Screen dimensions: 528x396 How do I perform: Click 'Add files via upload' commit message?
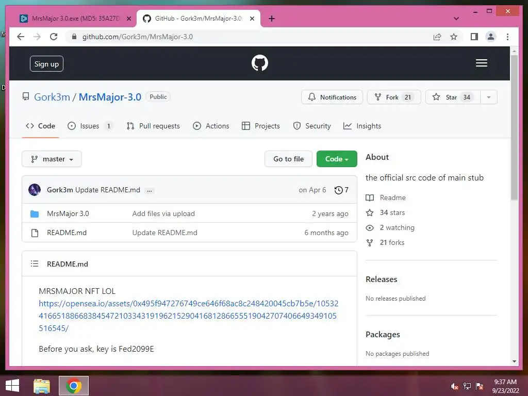coord(163,213)
